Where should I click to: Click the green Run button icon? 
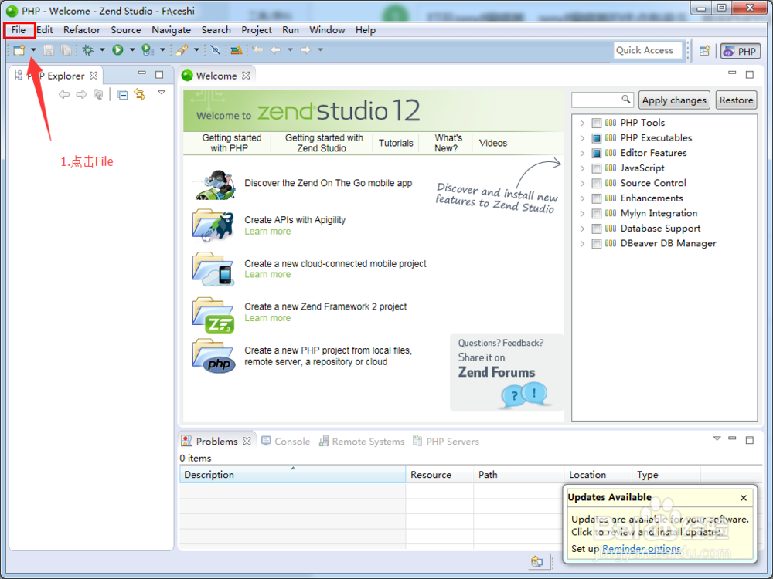[x=117, y=49]
